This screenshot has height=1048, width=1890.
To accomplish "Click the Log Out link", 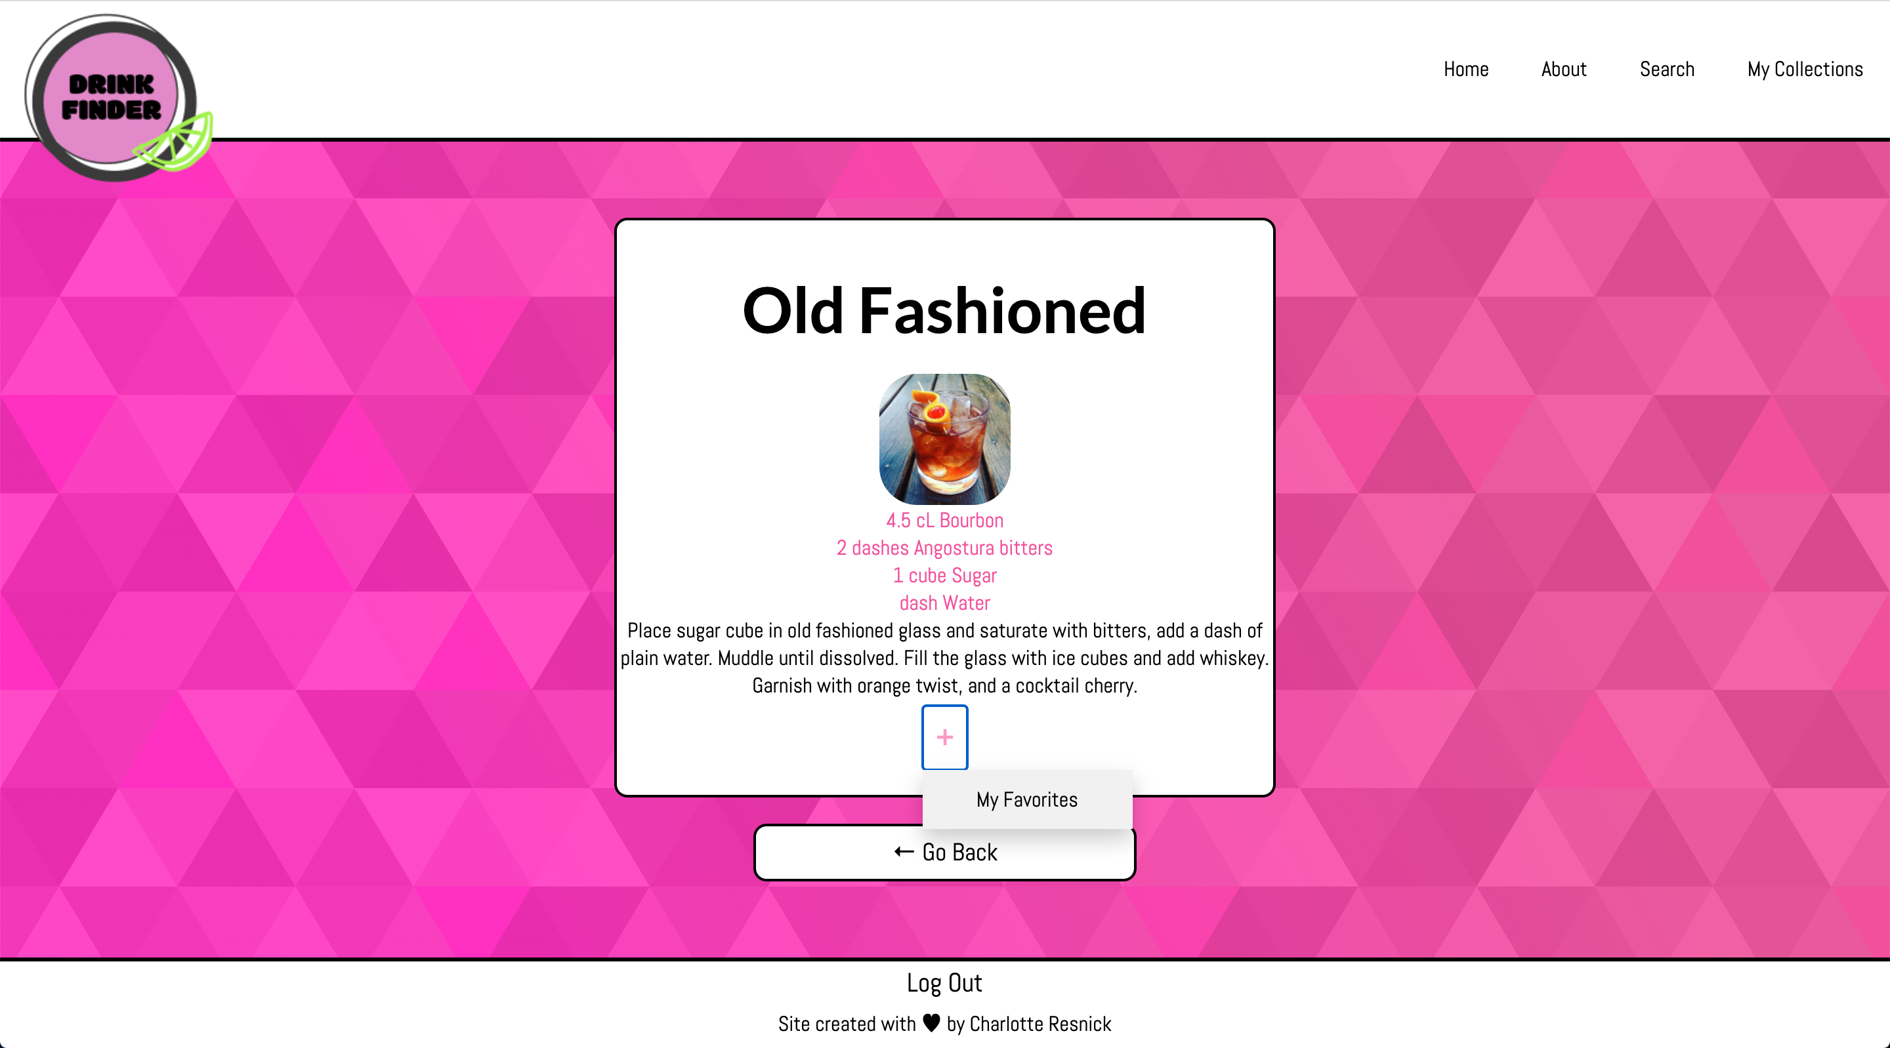I will (944, 982).
